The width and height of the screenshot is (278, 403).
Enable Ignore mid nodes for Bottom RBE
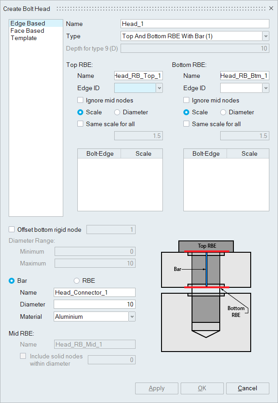[x=187, y=100]
